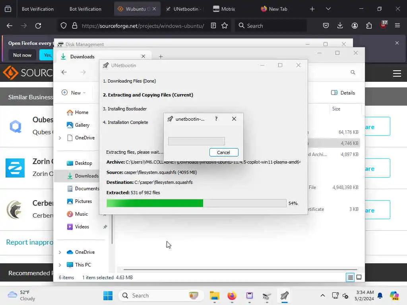
Task: Open Pictures in Explorer sidebar
Action: point(79,201)
